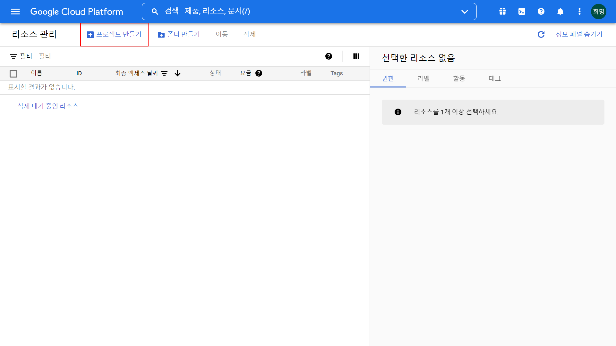Expand the search bar dropdown arrow
616x346 pixels.
464,12
